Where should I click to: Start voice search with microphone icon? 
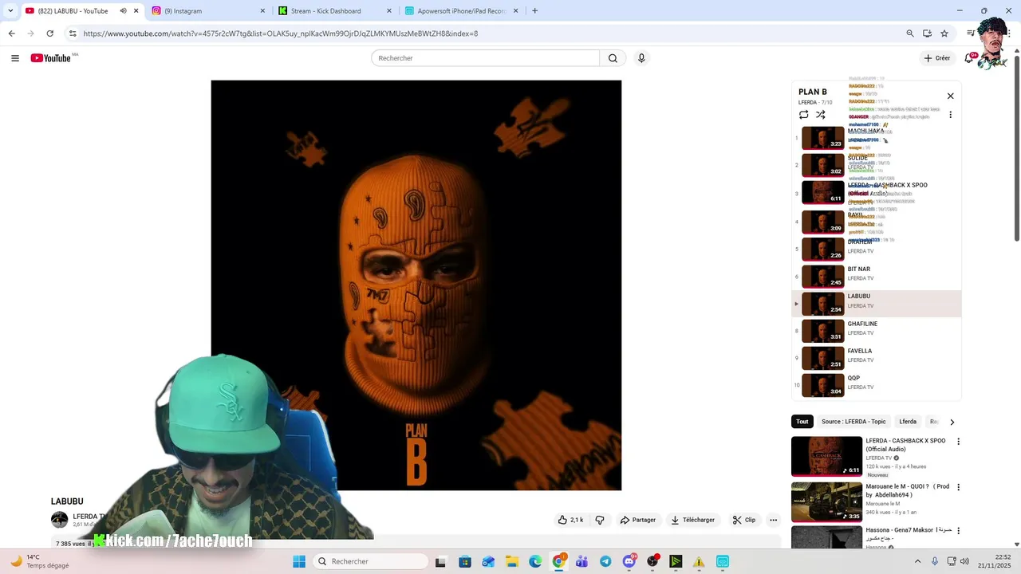(641, 58)
